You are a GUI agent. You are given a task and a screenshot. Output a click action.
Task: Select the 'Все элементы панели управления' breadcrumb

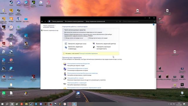pyautogui.click(x=74, y=21)
